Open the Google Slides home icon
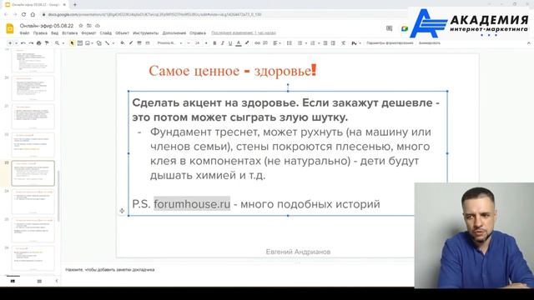 pyautogui.click(x=10, y=28)
